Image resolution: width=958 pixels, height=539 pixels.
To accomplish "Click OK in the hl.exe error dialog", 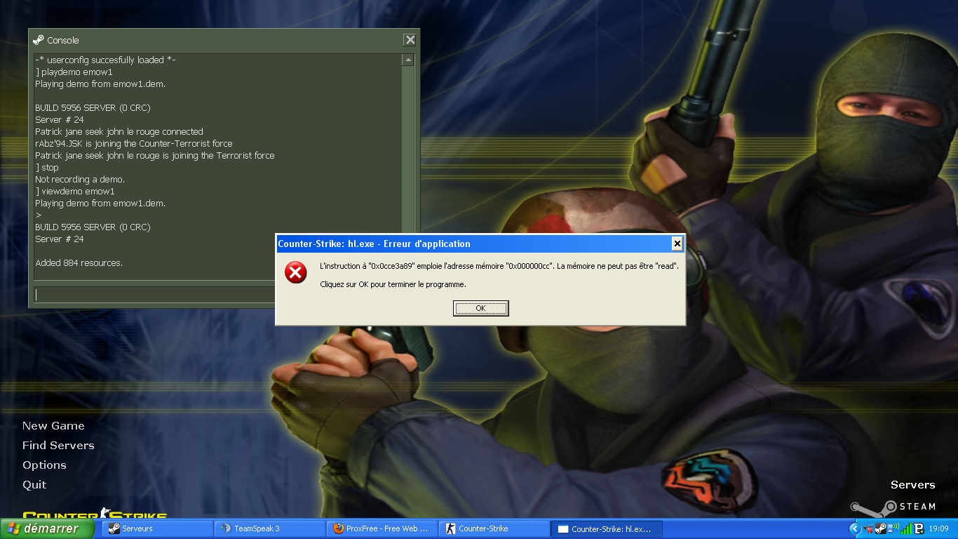I will pos(480,308).
